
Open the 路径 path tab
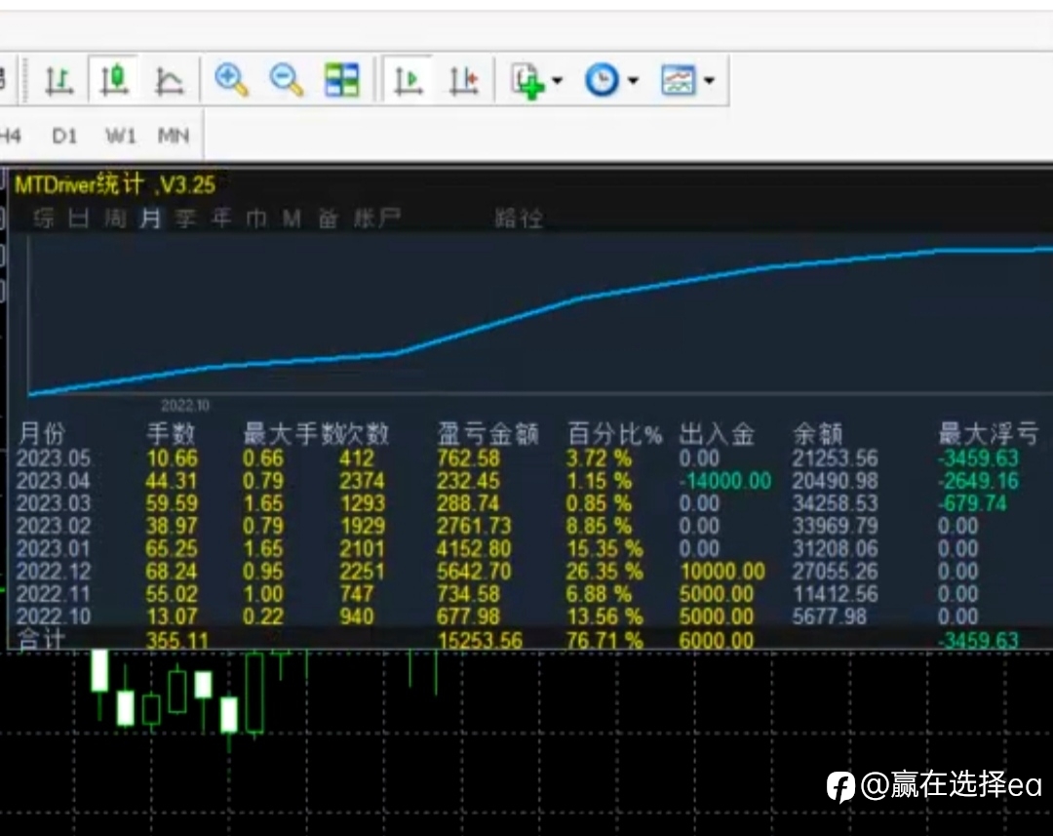click(x=519, y=219)
